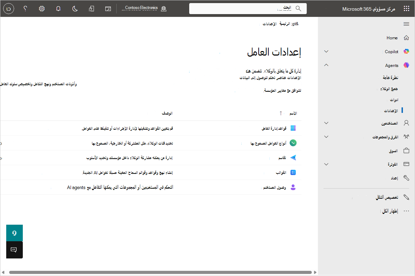Toggle dark mode moon icon
The image size is (415, 276).
75,9
